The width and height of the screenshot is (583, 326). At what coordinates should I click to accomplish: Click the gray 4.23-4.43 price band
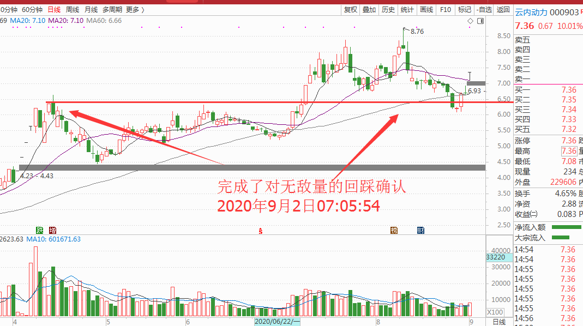pos(252,168)
